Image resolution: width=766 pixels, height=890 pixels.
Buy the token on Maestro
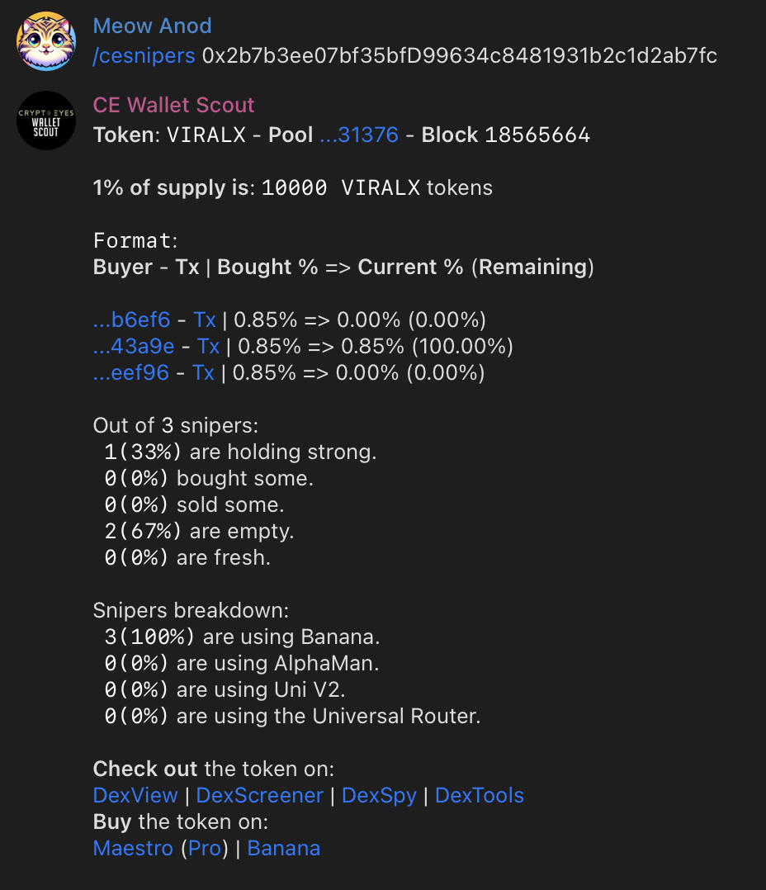[133, 848]
